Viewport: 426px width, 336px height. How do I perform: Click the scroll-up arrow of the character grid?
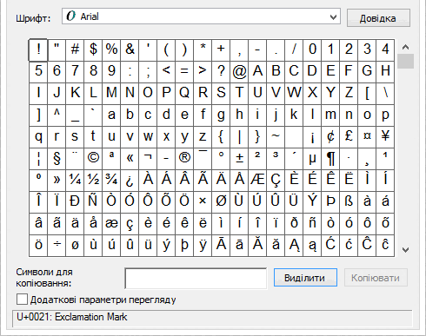pyautogui.click(x=405, y=47)
